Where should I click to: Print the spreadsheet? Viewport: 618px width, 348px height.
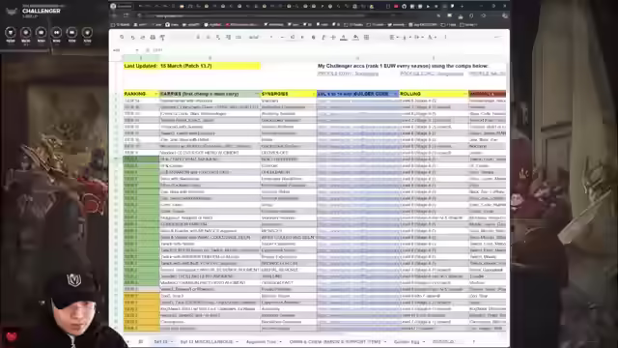[153, 37]
